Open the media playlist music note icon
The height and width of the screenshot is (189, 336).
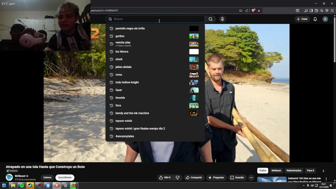pos(306,10)
